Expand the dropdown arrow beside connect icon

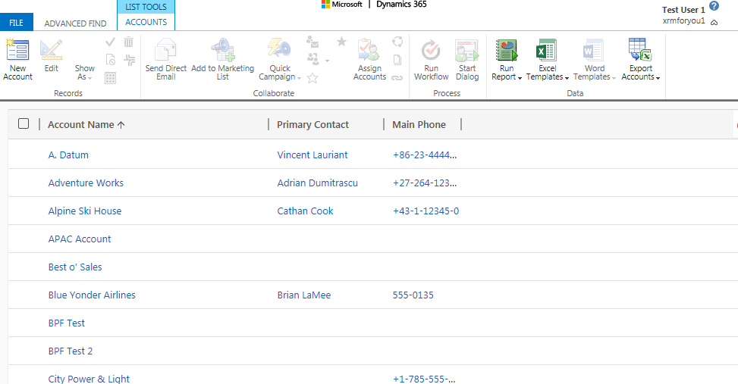coord(327,61)
